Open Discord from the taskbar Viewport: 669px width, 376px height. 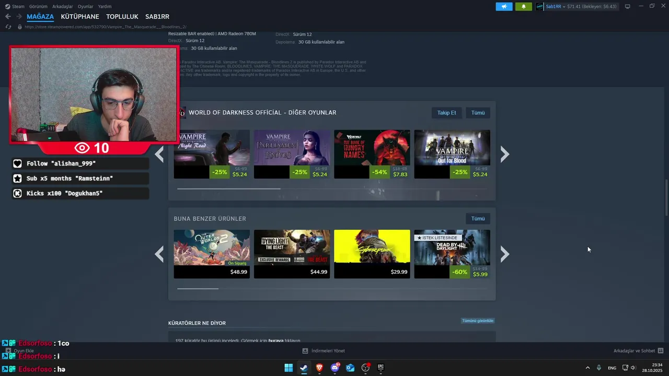coord(334,368)
